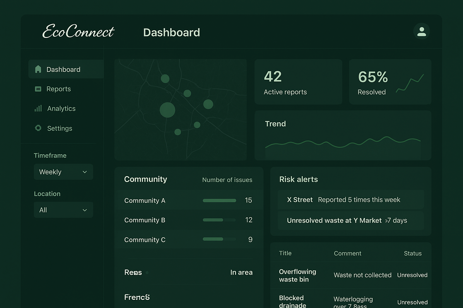
Task: Open the Settings section in the sidebar
Action: tap(59, 128)
